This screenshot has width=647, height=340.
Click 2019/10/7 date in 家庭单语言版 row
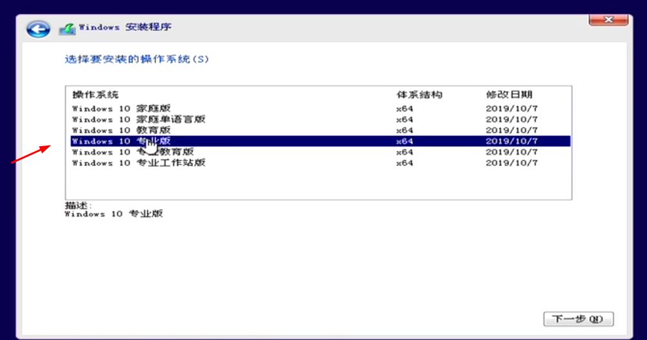tap(512, 120)
